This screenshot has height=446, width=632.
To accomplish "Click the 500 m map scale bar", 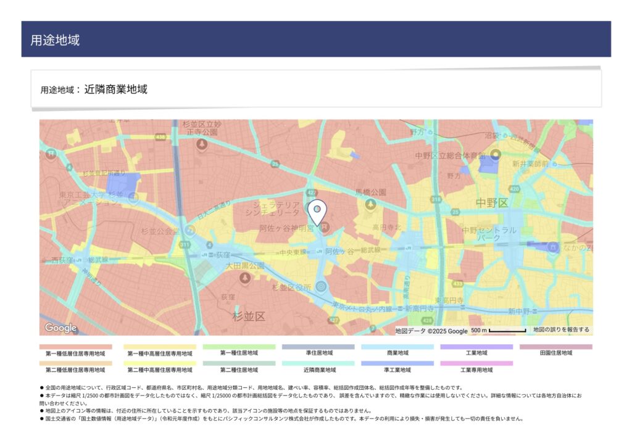I will (499, 331).
